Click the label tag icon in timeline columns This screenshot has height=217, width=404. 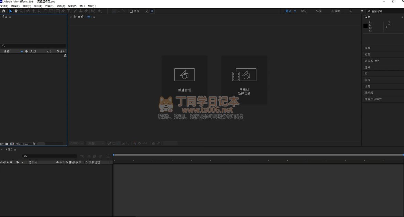(18, 162)
